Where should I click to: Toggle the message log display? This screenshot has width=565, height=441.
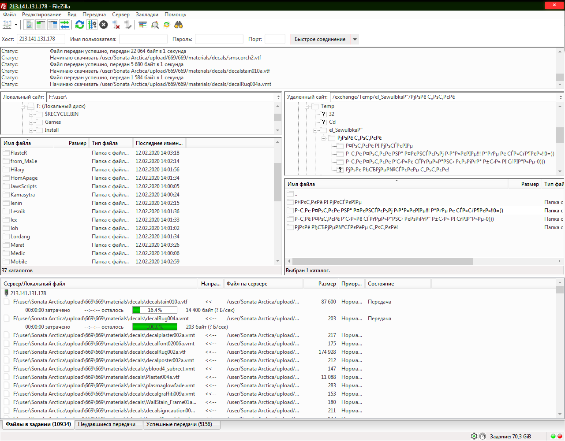[x=29, y=25]
